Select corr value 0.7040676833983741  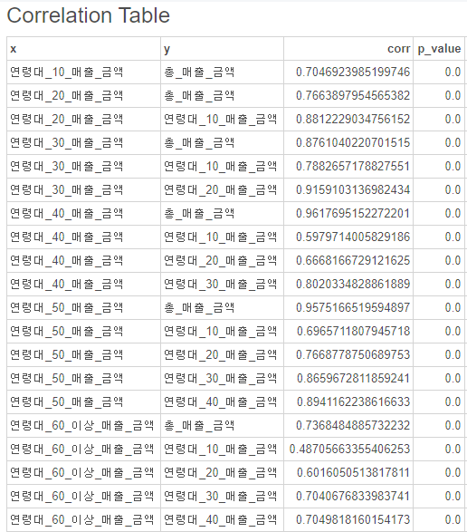tap(353, 497)
